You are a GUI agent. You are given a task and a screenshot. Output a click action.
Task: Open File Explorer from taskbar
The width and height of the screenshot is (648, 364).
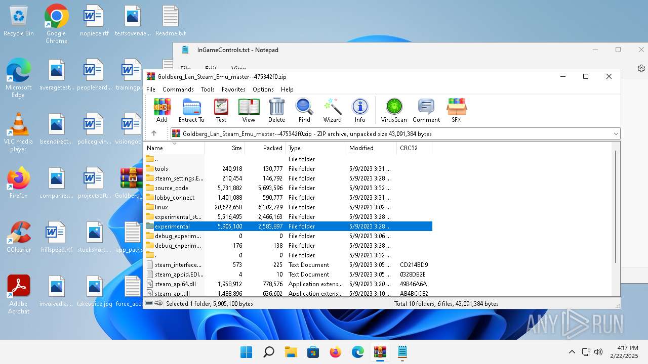point(291,352)
